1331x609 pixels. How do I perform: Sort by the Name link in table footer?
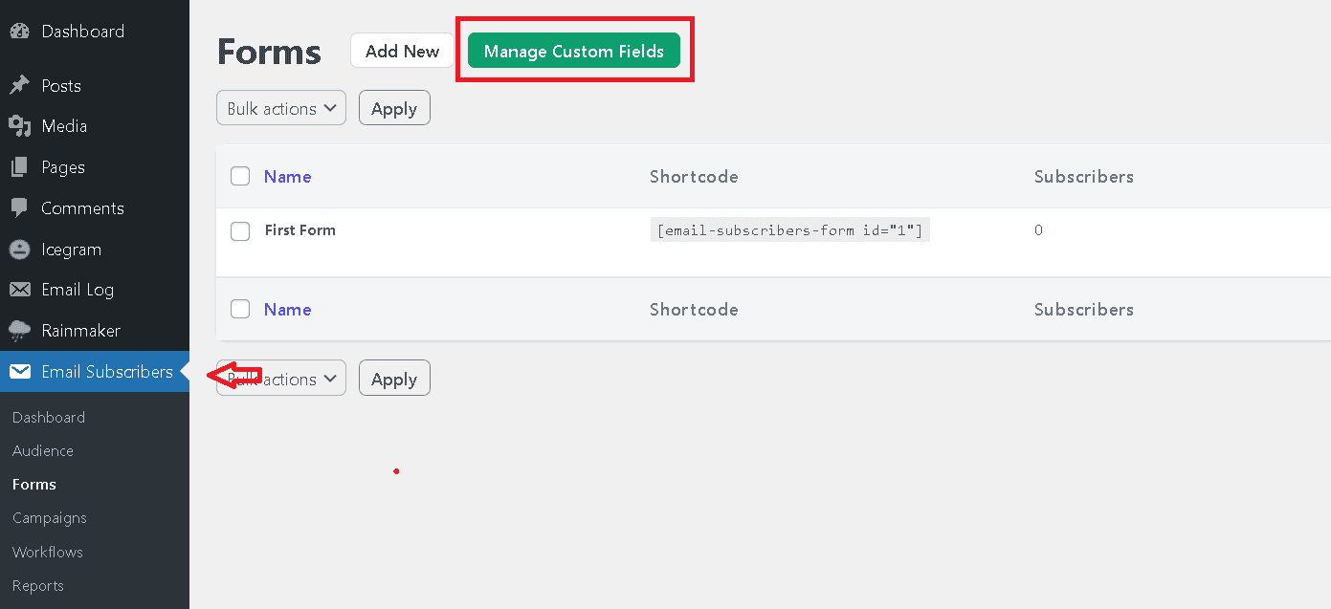288,310
